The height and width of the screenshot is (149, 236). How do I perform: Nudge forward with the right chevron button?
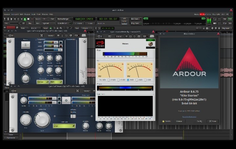tap(99, 28)
